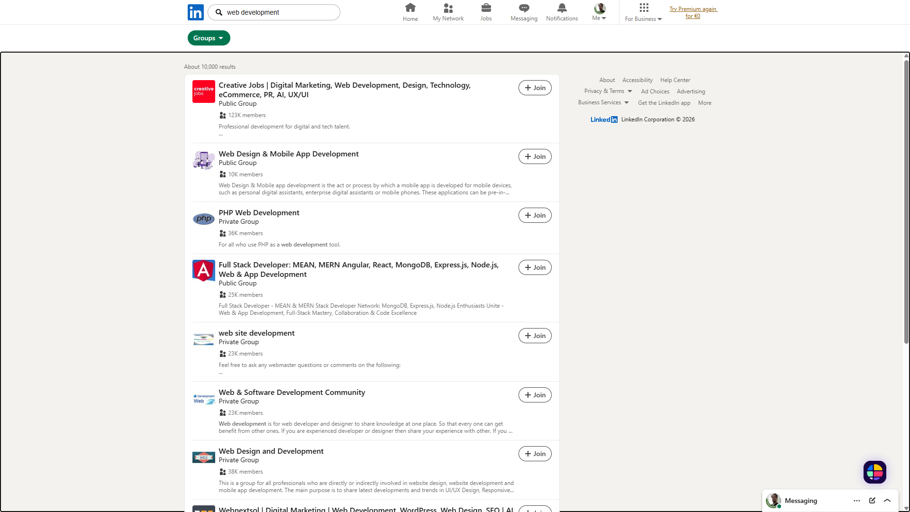
Task: Click the Messaging overlay profile avatar
Action: coord(773,501)
